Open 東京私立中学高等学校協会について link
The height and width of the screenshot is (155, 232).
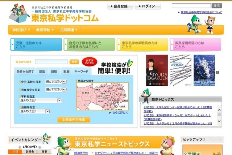coord(202,12)
